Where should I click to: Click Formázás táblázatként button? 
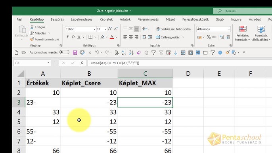click(x=261, y=33)
